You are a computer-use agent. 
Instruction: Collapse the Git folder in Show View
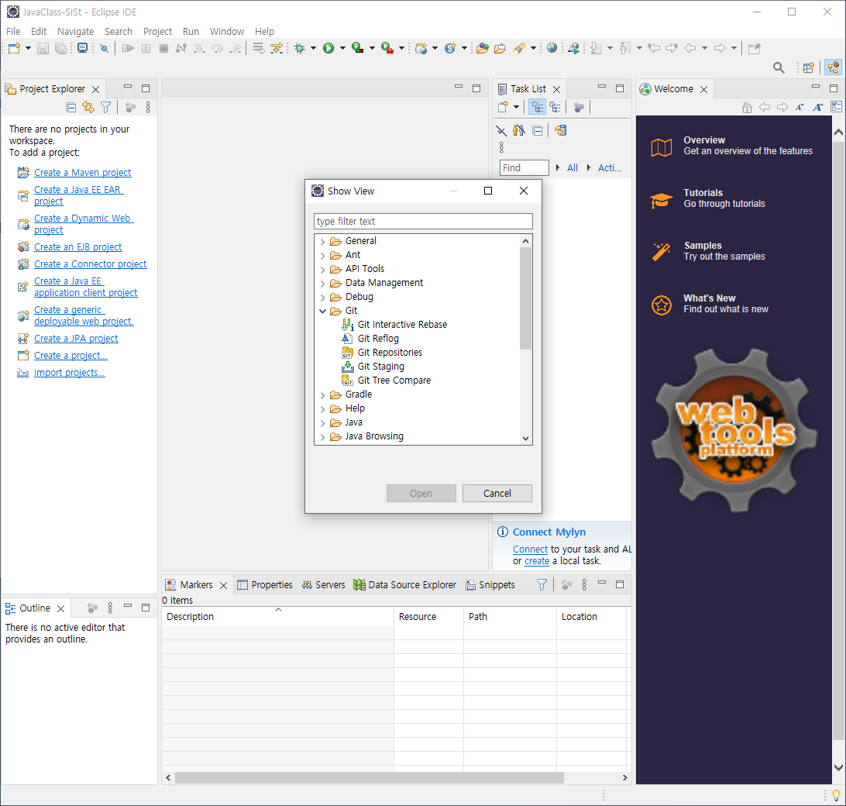[322, 311]
